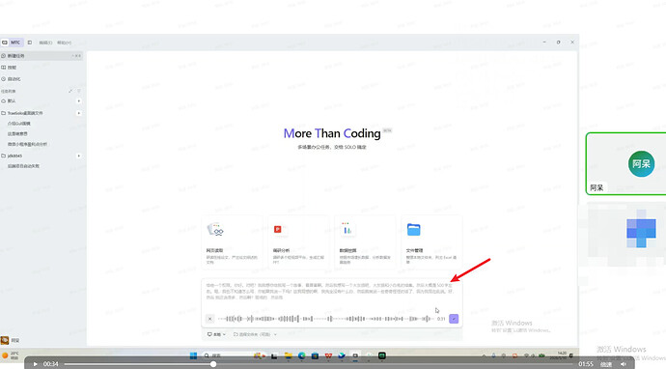Open Microsoft Edge from the taskbar
This screenshot has width=666, height=369.
[301, 355]
